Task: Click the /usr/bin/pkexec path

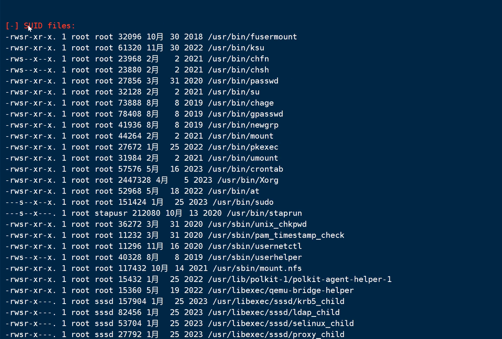Action: click(x=243, y=147)
